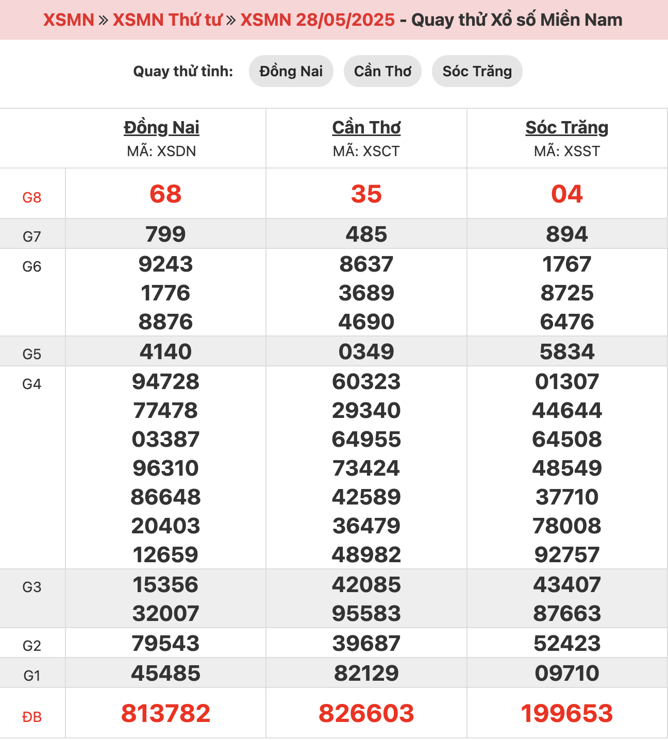The image size is (668, 740).
Task: Open the Sóc Trăng column header link
Action: click(x=567, y=127)
